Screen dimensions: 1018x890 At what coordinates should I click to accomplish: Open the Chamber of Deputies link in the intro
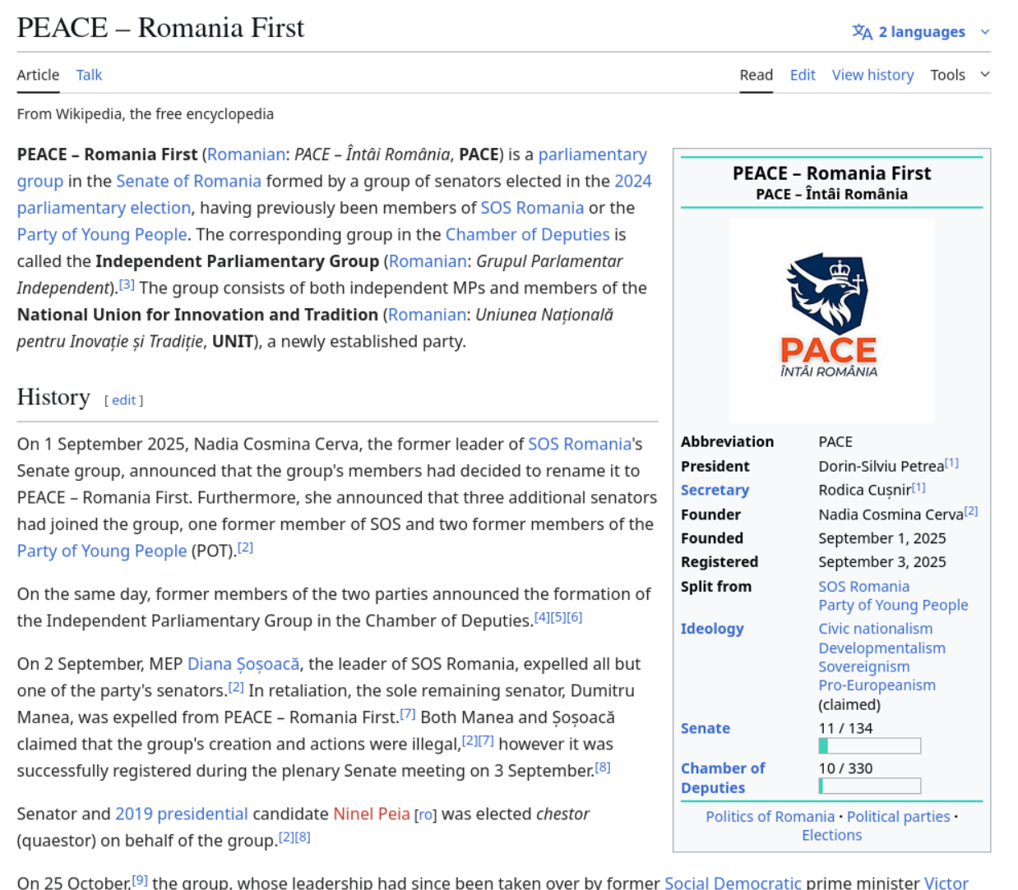(x=527, y=234)
